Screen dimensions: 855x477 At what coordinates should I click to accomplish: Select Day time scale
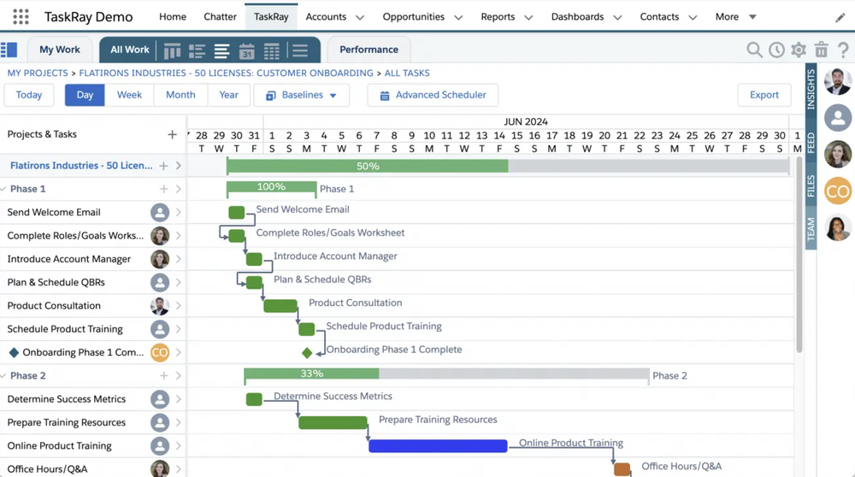tap(85, 95)
